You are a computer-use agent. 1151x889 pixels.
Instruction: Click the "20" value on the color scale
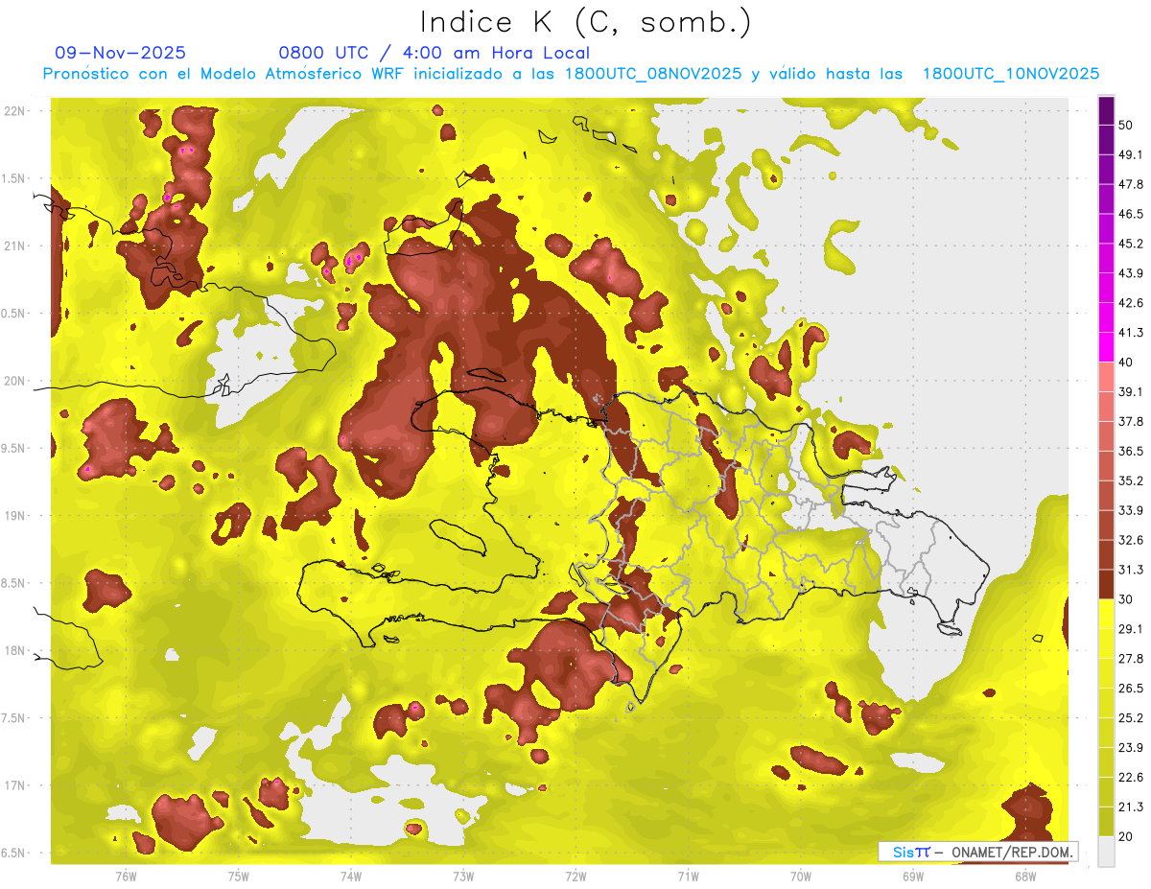point(1126,836)
